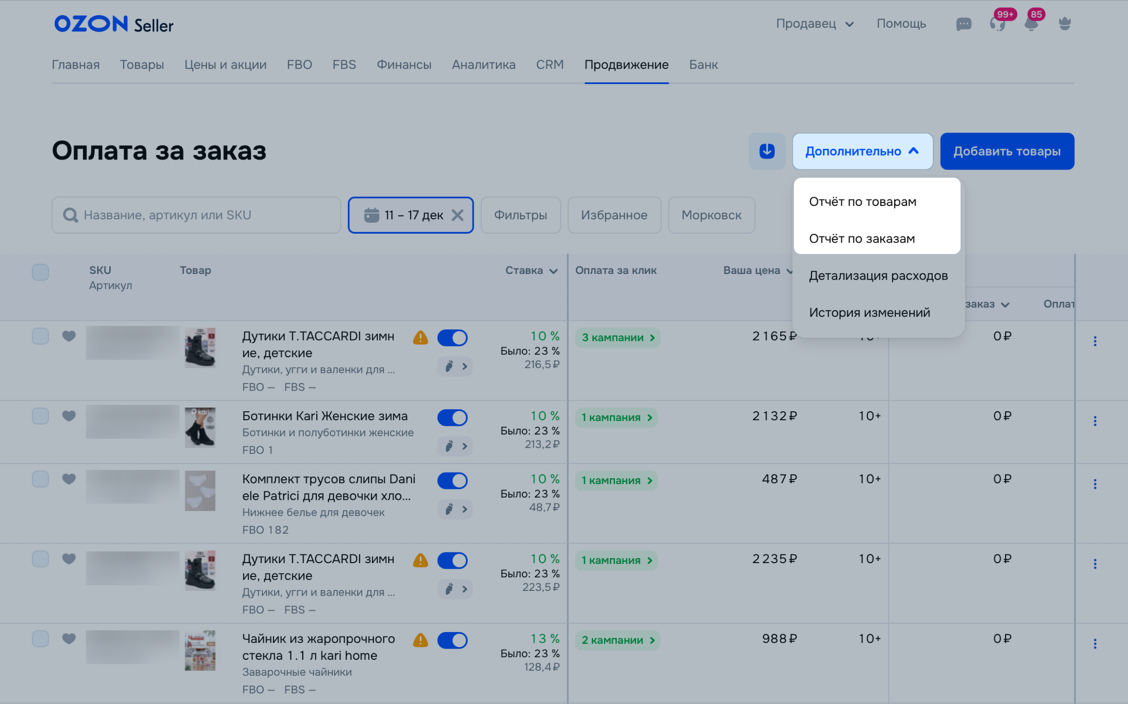The height and width of the screenshot is (704, 1128).
Task: Open three-dot menu for Чайник row
Action: (x=1095, y=644)
